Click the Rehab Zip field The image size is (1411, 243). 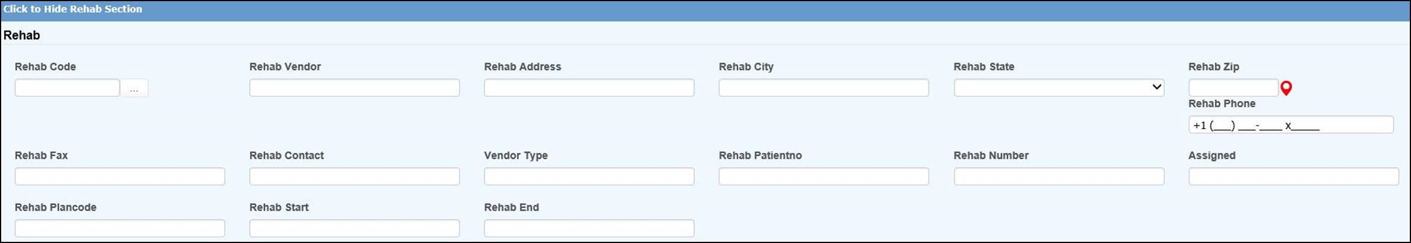[x=1233, y=88]
